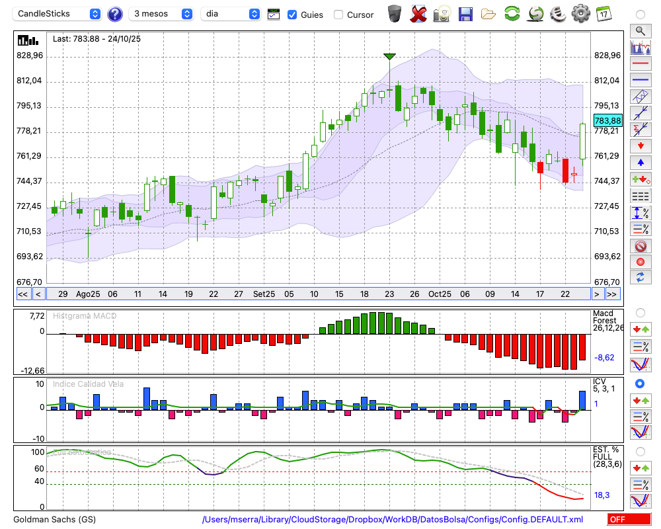Open the '3 mesos' period dropdown

coord(161,14)
